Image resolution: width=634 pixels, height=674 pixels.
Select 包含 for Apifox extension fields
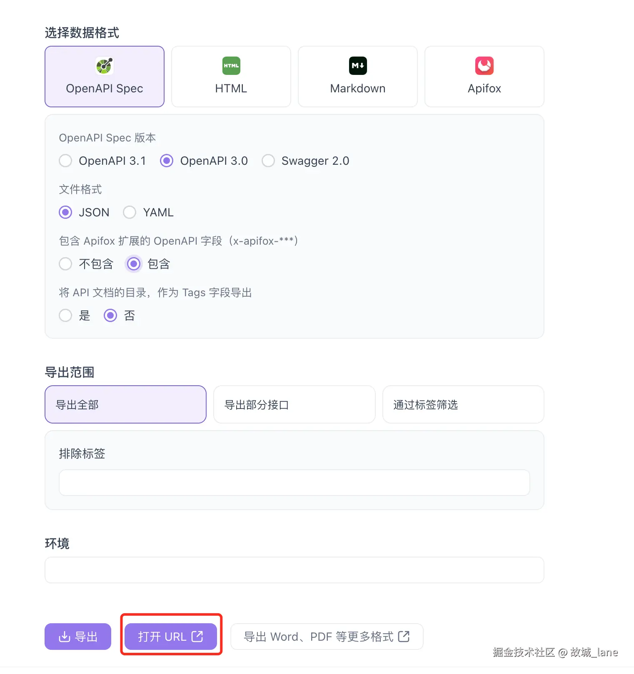[x=134, y=264]
